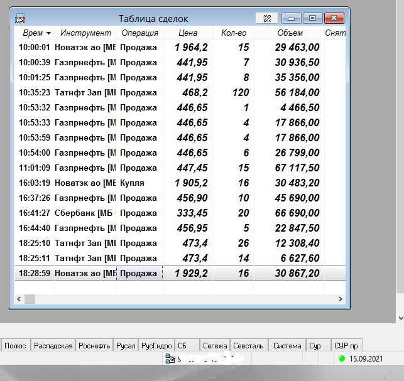
Task: Click the left arrow of horizontal scrollbar
Action: pyautogui.click(x=19, y=299)
